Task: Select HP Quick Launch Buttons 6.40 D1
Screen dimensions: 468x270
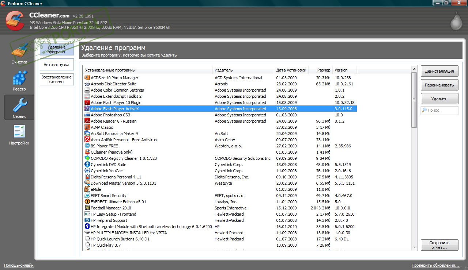Action: [220, 239]
